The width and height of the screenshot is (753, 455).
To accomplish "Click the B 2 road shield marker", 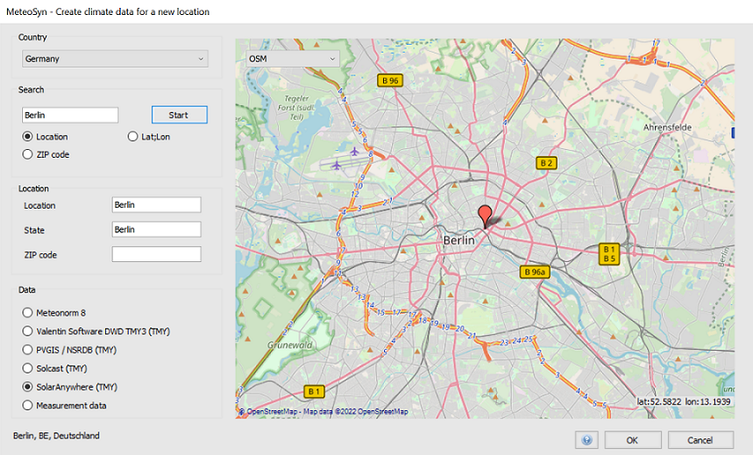I will pos(547,162).
